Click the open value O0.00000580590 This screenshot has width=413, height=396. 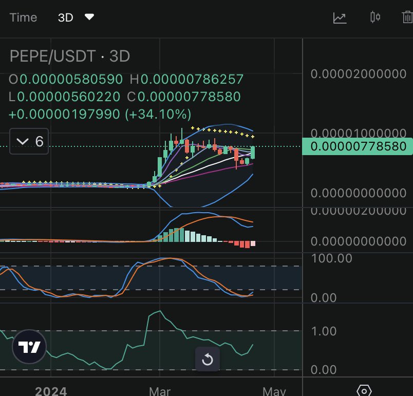coord(66,79)
